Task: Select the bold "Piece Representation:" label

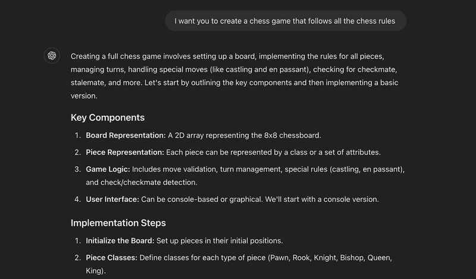Action: 125,152
